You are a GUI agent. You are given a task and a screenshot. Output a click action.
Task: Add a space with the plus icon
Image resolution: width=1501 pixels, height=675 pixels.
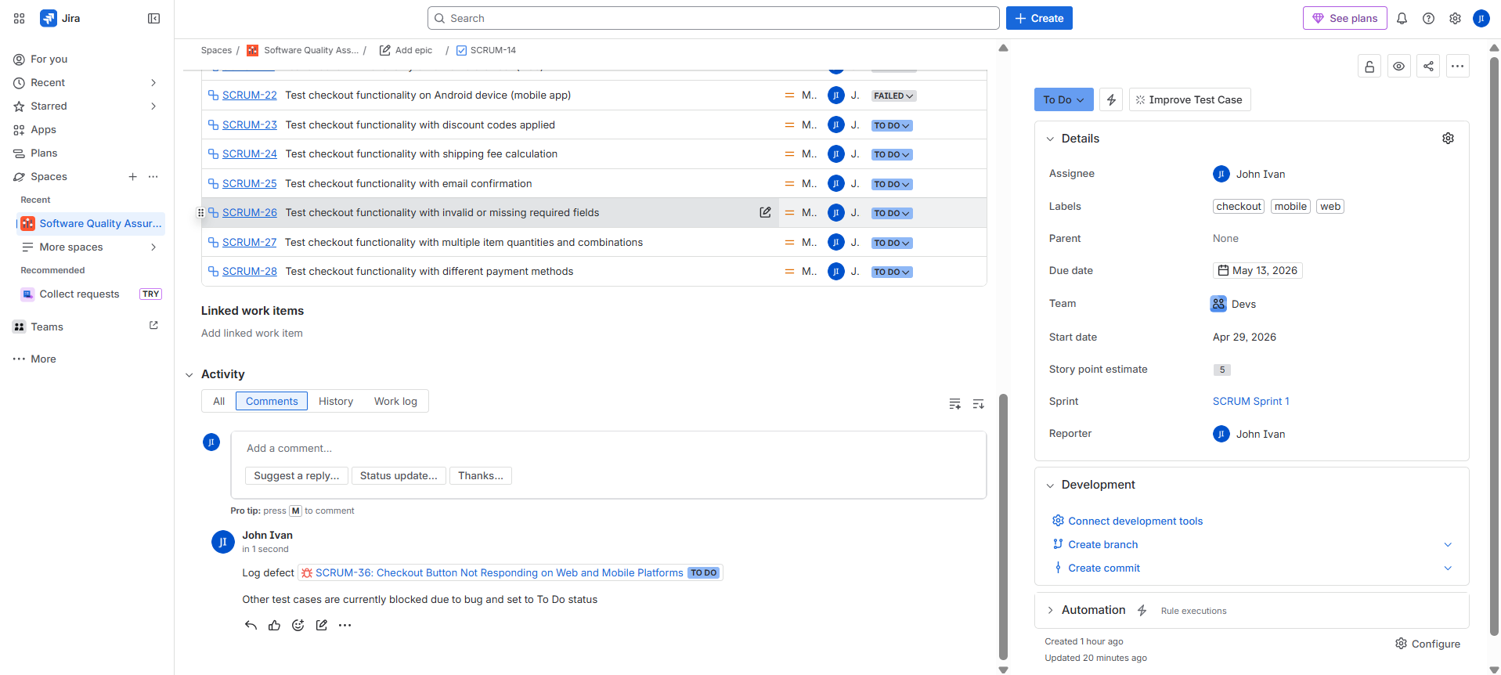(x=133, y=177)
